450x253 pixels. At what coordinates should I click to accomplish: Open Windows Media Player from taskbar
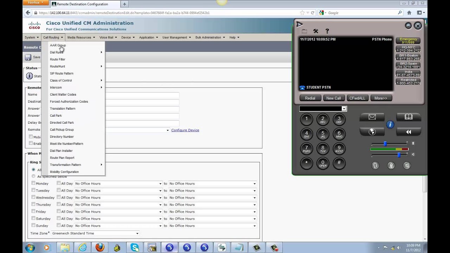point(47,247)
